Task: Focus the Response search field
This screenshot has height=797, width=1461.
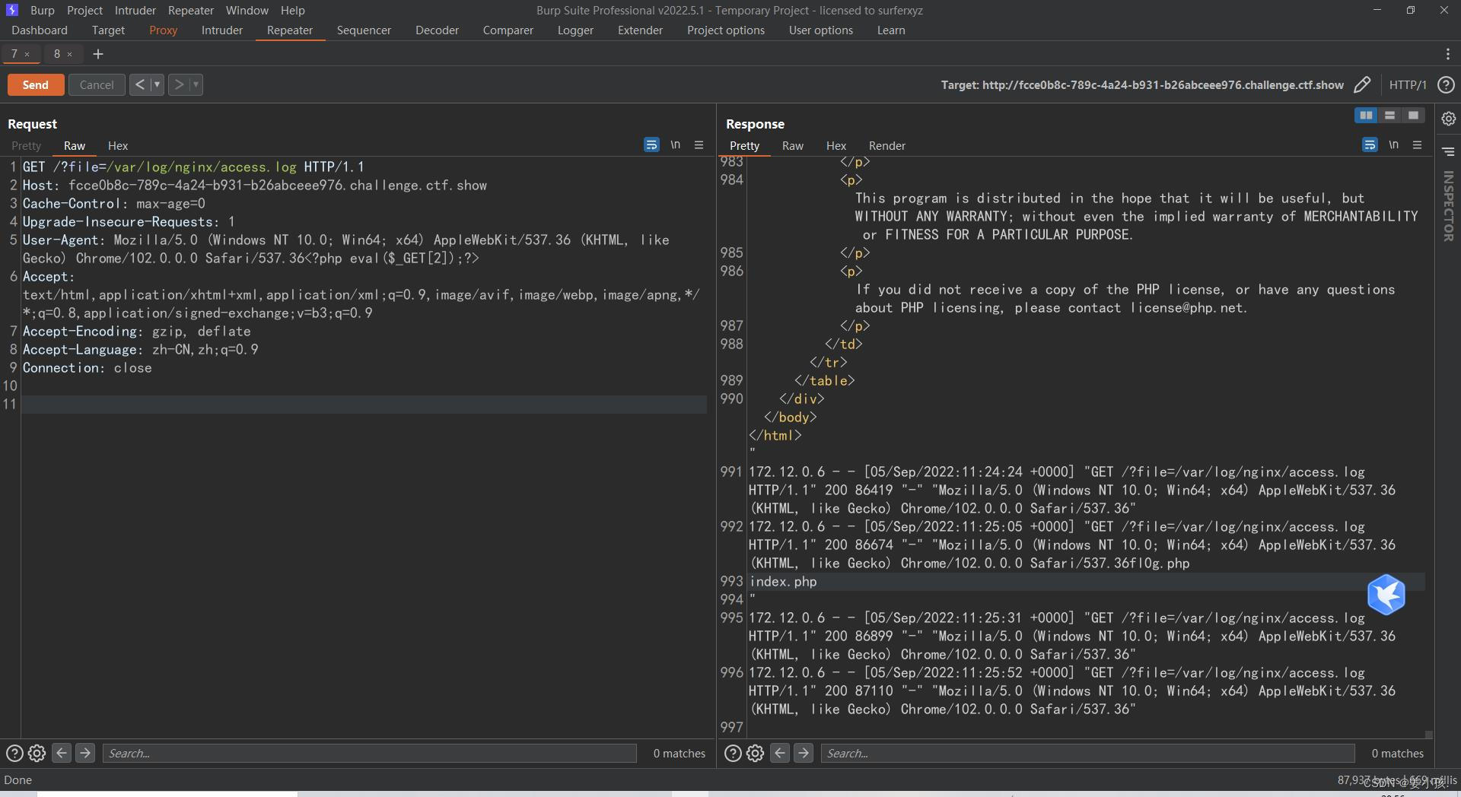Action: click(x=1088, y=753)
